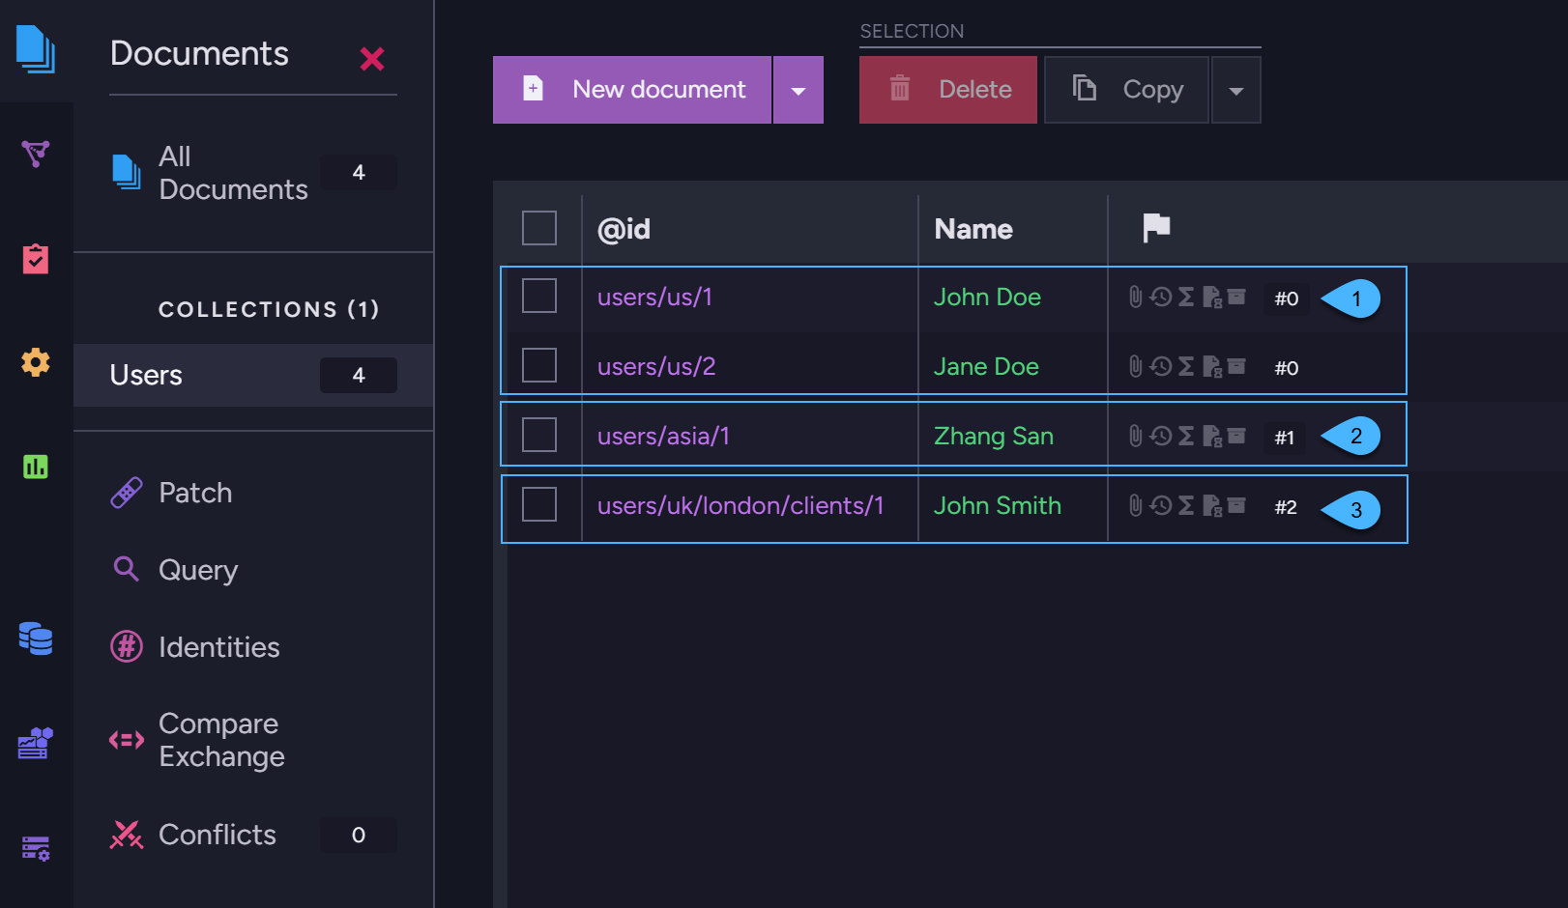Select the Users collection
This screenshot has height=908, width=1568.
(x=253, y=375)
